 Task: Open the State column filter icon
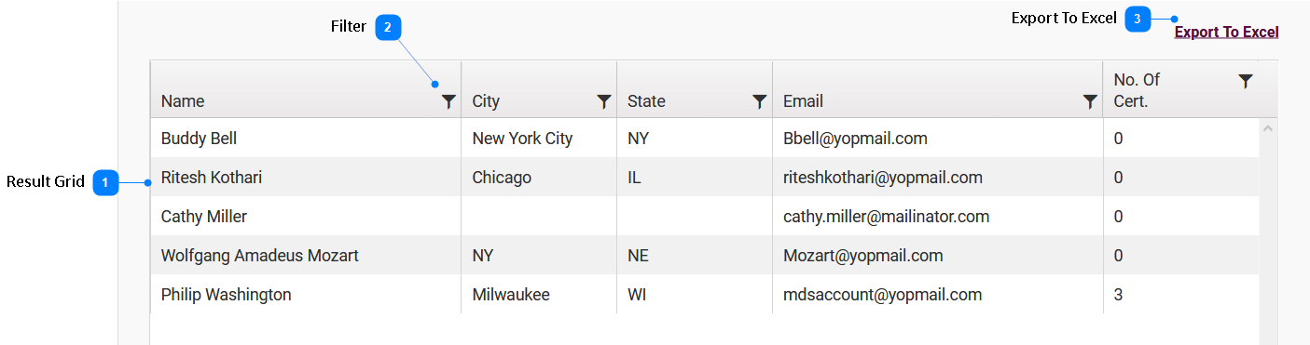(x=760, y=101)
